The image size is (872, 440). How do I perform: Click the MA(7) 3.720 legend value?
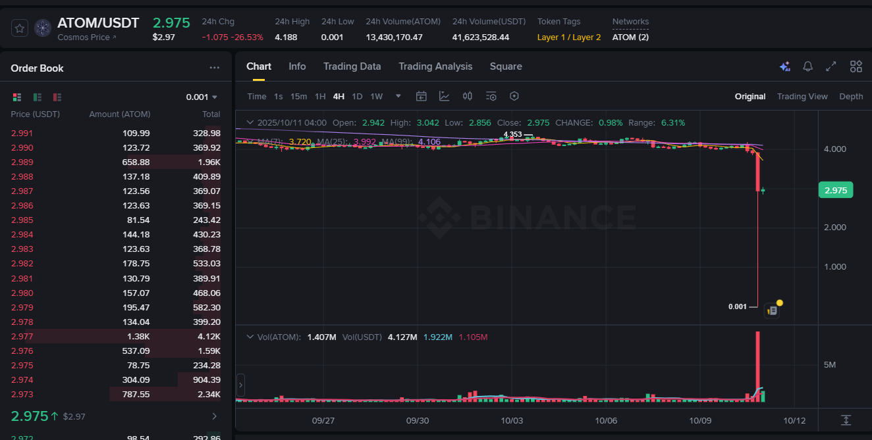tap(300, 141)
